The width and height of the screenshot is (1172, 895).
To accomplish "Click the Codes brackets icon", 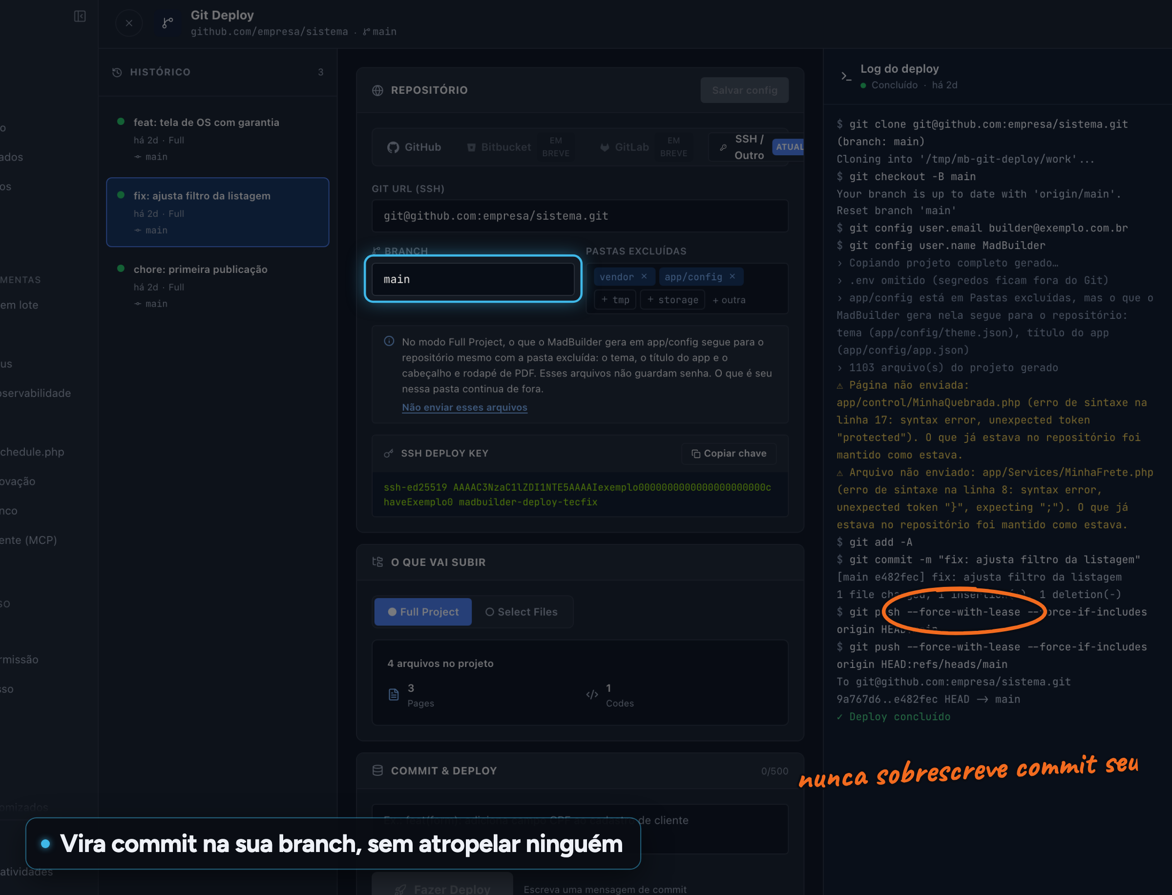I will [x=592, y=694].
